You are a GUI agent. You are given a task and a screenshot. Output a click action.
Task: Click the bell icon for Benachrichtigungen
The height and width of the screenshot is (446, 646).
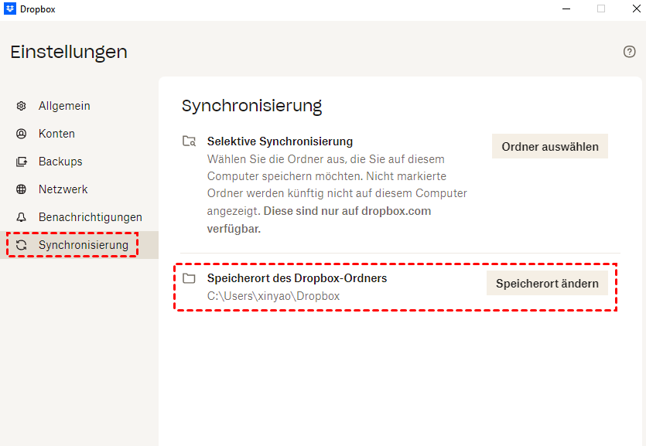22,217
